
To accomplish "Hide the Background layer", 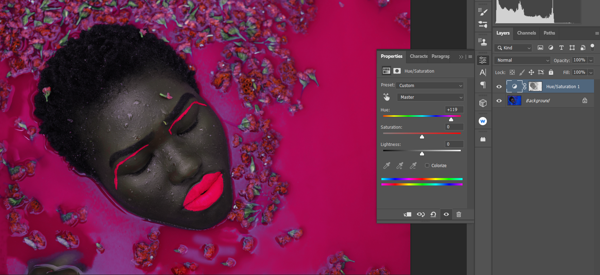I will coord(499,101).
